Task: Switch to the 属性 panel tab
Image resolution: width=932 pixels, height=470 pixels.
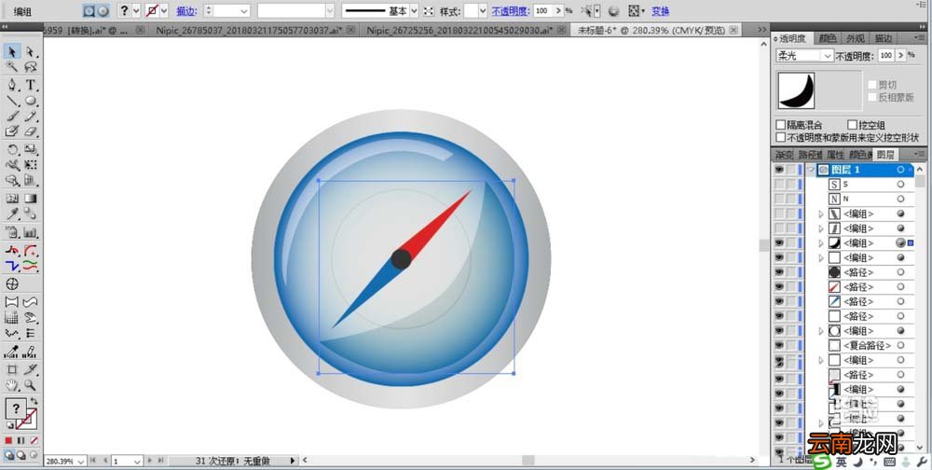Action: 834,155
